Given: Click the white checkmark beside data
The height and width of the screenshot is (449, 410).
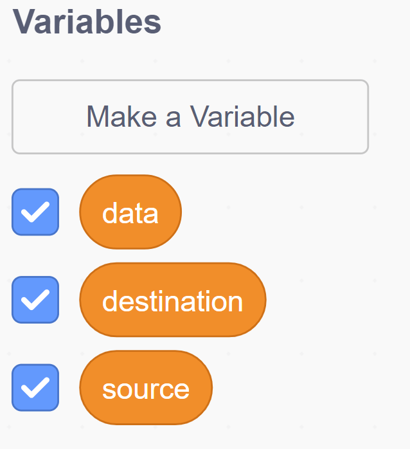Looking at the screenshot, I should [35, 212].
